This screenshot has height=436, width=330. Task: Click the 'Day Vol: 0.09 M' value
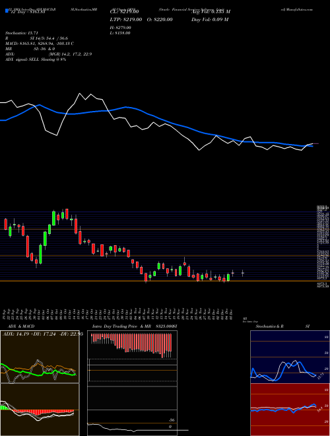point(210,19)
